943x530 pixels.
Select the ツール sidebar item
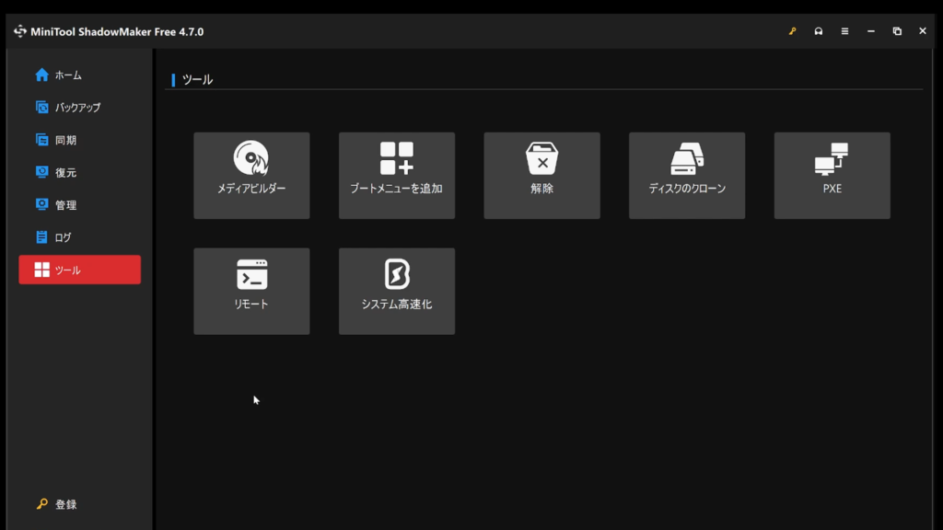click(79, 270)
